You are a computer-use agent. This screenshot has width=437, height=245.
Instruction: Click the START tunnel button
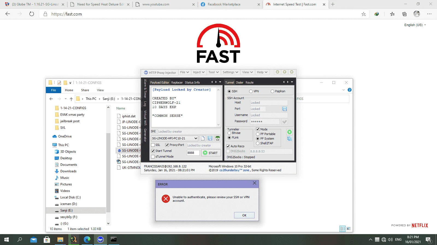click(x=211, y=153)
